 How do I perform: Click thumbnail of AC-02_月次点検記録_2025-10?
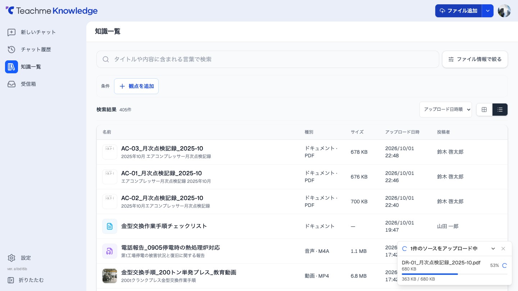(110, 202)
